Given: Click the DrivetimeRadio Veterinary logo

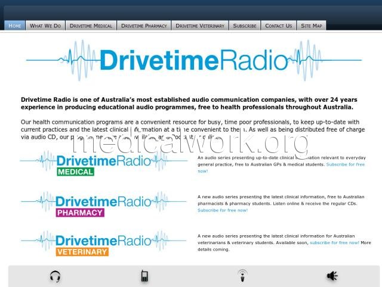Looking at the screenshot, I should 104,243.
